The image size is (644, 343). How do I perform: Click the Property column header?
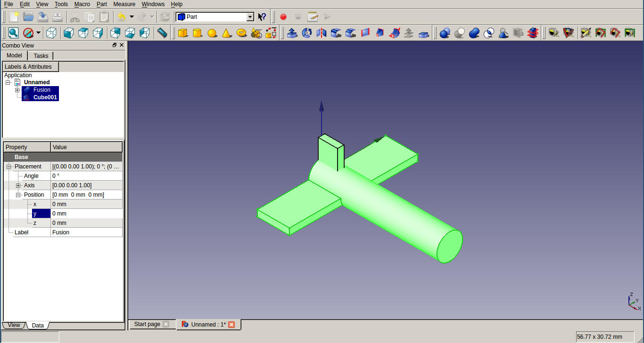pyautogui.click(x=27, y=147)
